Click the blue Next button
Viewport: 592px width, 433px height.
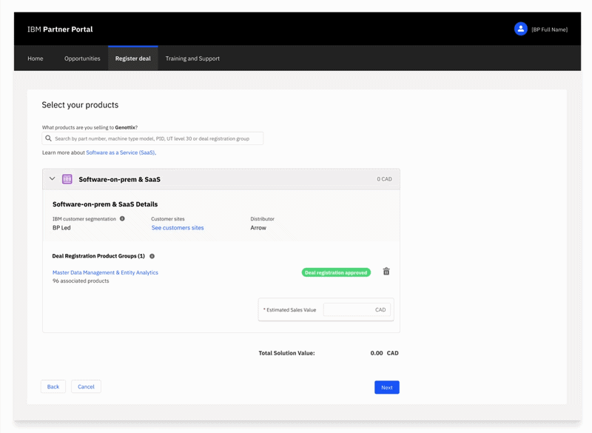point(387,387)
